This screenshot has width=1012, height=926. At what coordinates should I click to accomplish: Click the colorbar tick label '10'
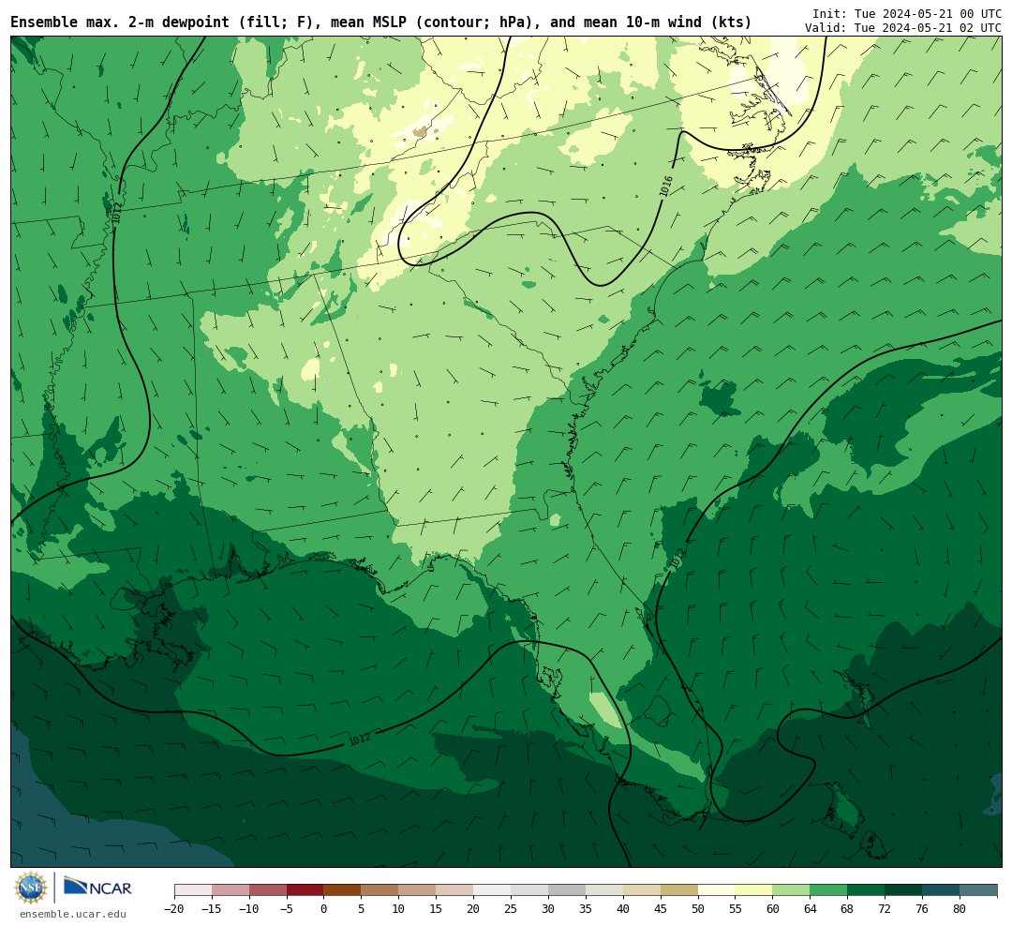(x=399, y=909)
